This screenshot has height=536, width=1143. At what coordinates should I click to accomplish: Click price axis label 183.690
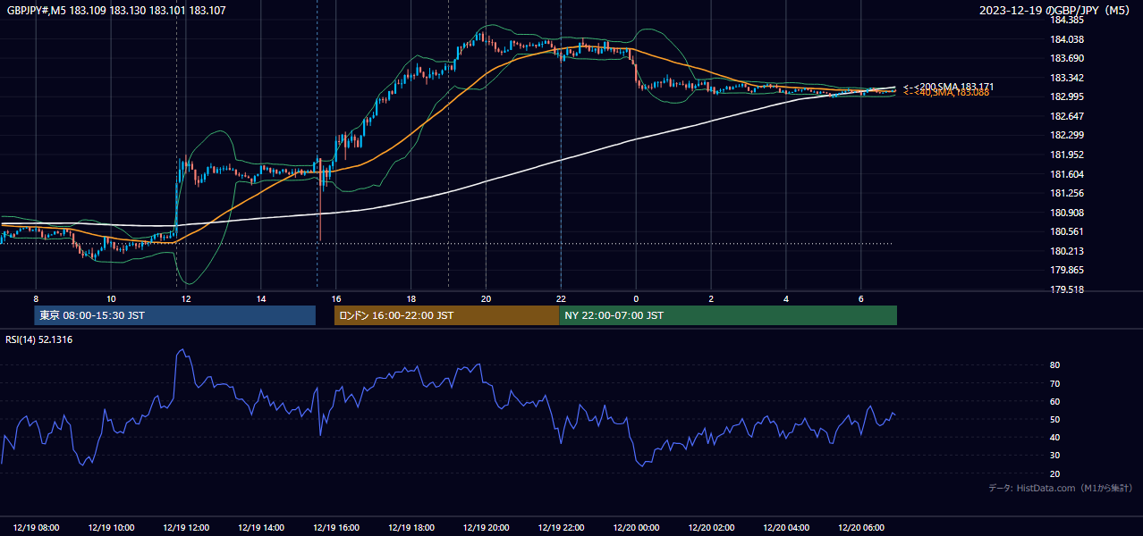click(1066, 59)
